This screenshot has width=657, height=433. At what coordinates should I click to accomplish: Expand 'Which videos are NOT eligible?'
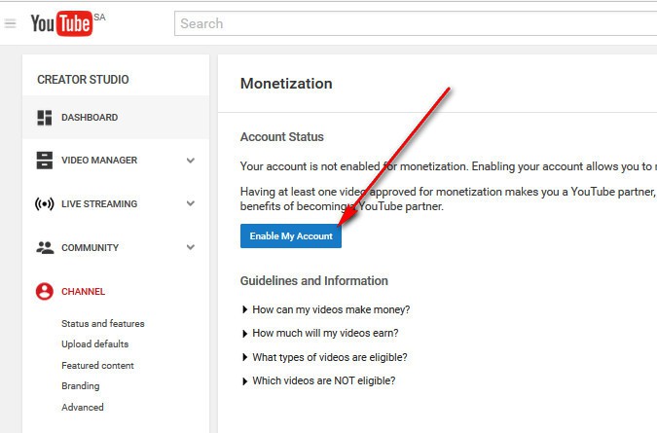click(244, 381)
